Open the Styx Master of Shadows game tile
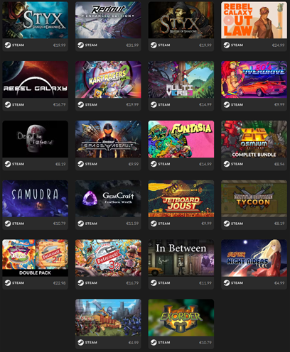290x352 pixels. [181, 20]
